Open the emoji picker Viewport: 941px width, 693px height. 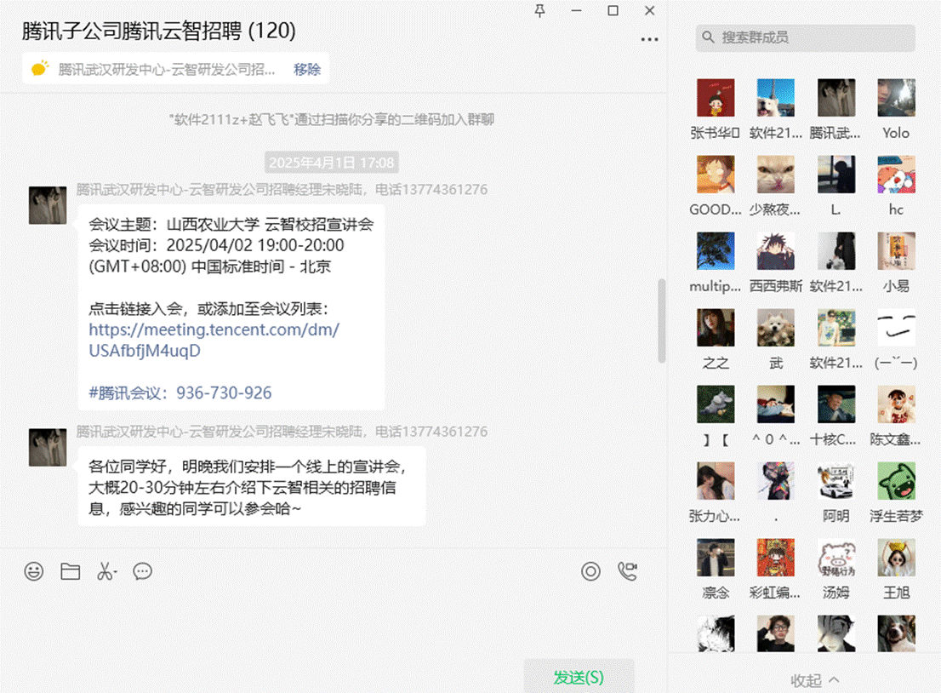[x=34, y=571]
